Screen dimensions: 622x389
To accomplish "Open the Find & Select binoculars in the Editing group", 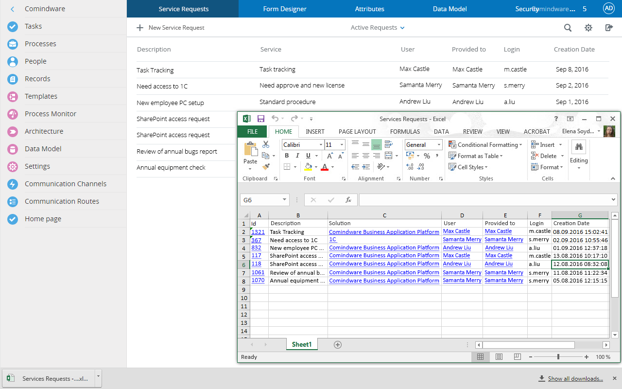I will (579, 146).
